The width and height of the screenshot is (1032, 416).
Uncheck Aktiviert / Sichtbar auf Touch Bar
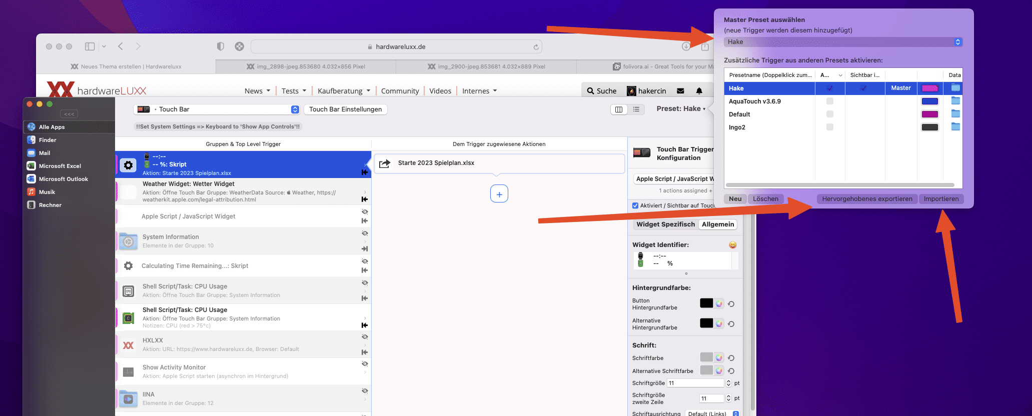[x=635, y=205]
